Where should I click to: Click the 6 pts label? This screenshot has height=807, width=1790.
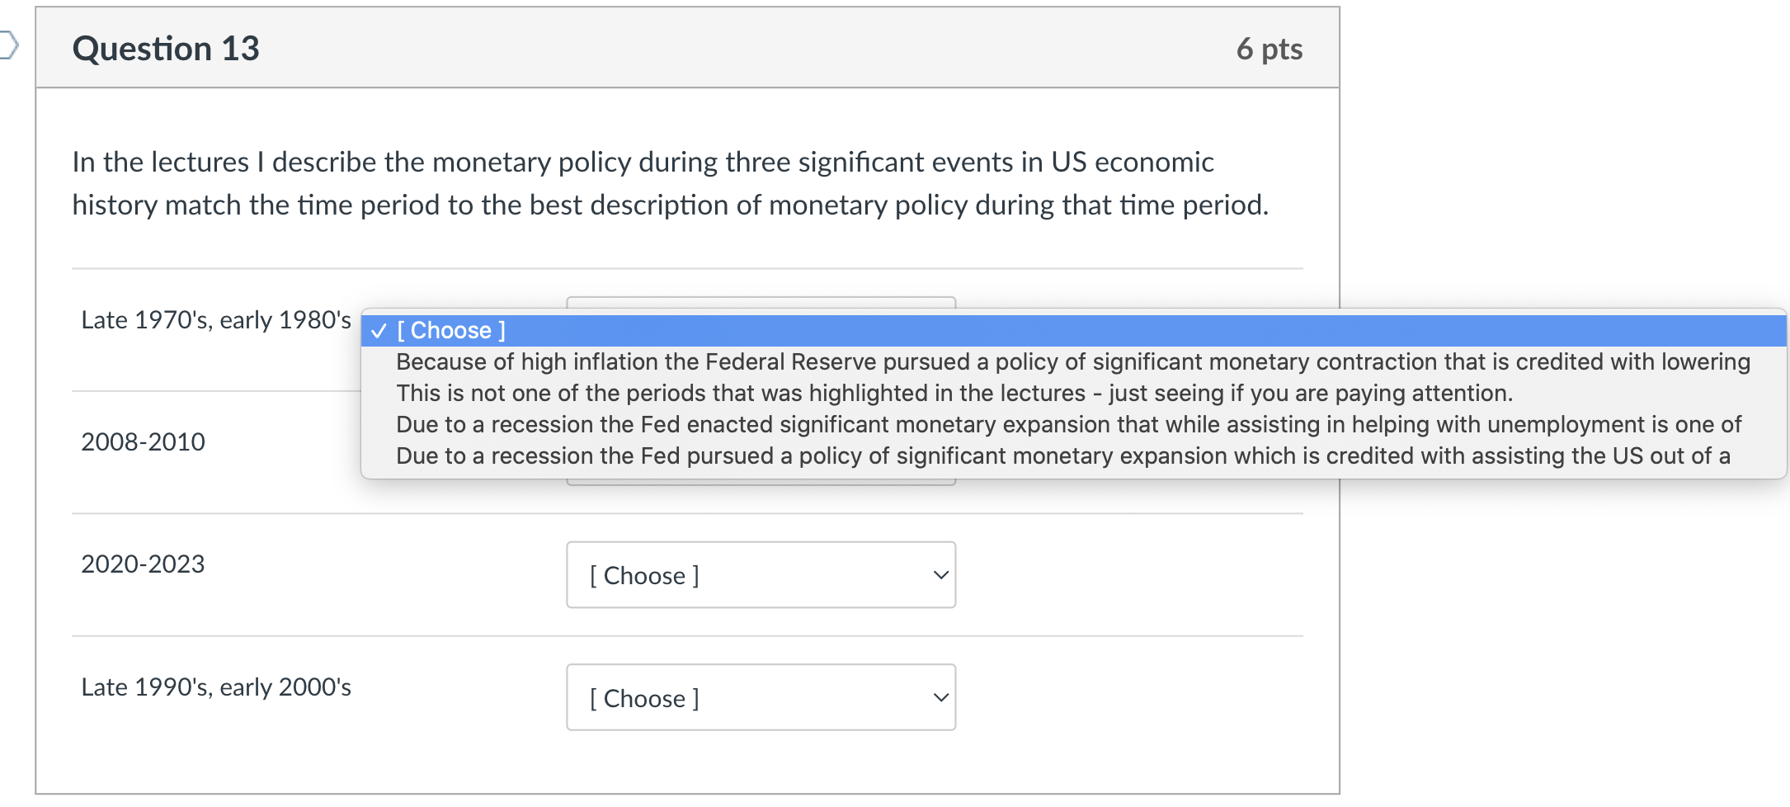pyautogui.click(x=1269, y=49)
